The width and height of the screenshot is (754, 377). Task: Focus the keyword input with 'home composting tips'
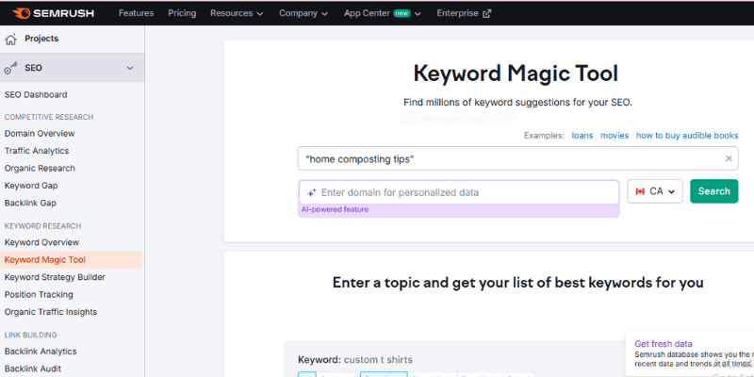coord(517,158)
